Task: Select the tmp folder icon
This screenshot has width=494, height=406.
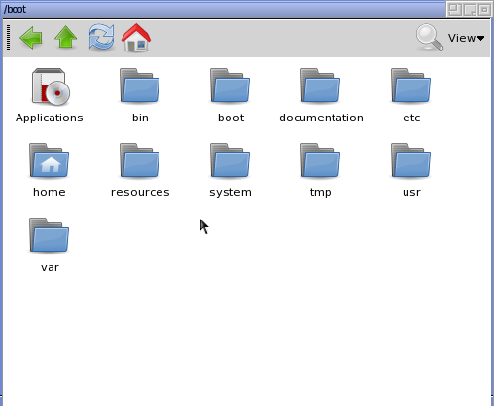Action: pos(321,160)
